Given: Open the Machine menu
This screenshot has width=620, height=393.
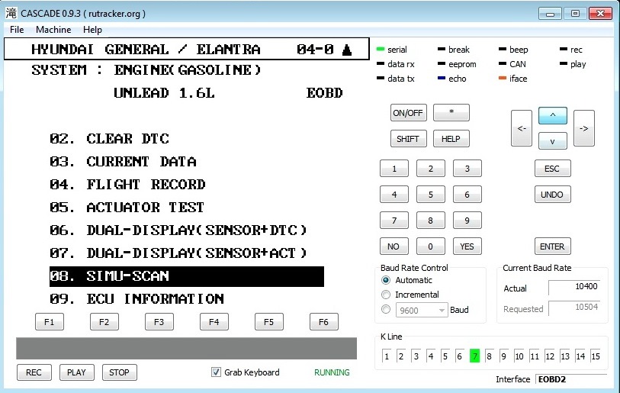Looking at the screenshot, I should pos(53,30).
